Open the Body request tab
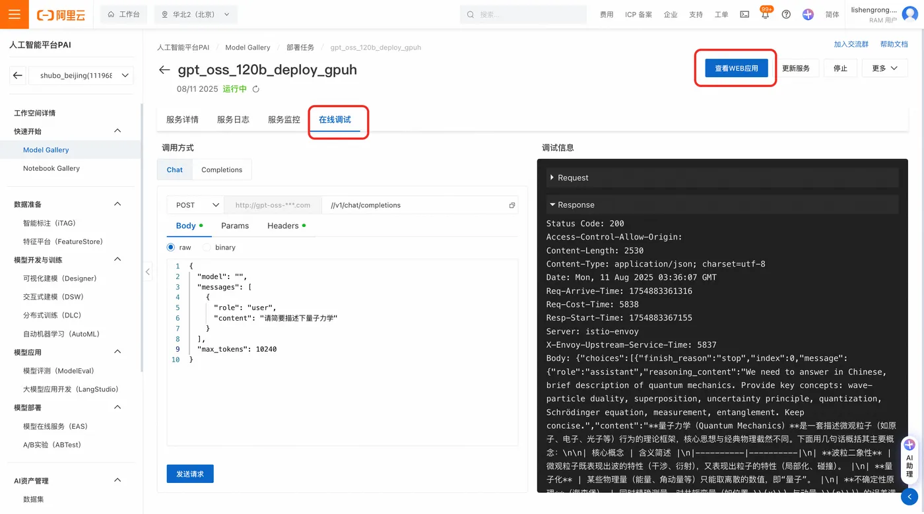This screenshot has width=924, height=514. click(x=189, y=226)
